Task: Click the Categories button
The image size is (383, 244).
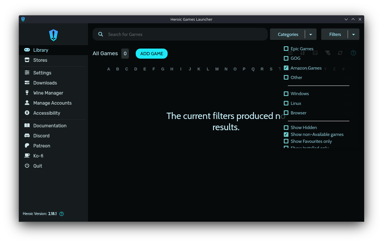Action: coord(288,34)
